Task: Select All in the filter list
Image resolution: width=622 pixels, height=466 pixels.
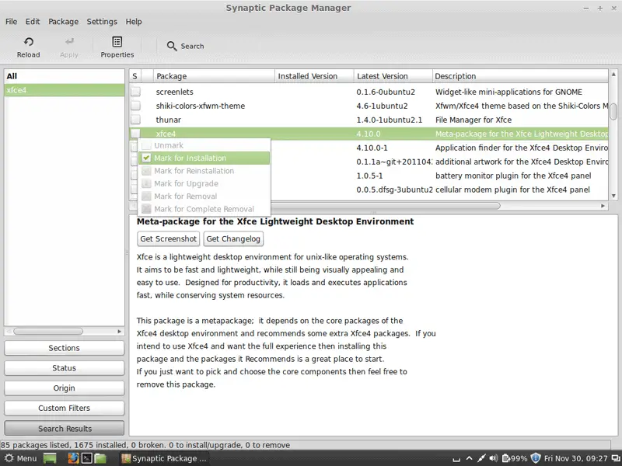Action: point(65,76)
